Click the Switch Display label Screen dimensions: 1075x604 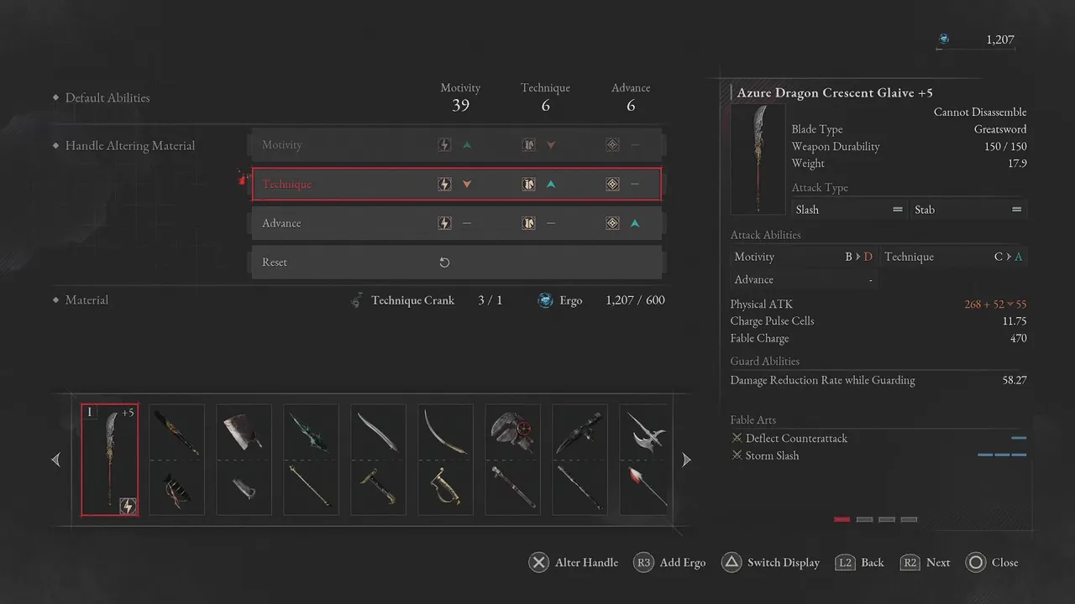pos(784,563)
